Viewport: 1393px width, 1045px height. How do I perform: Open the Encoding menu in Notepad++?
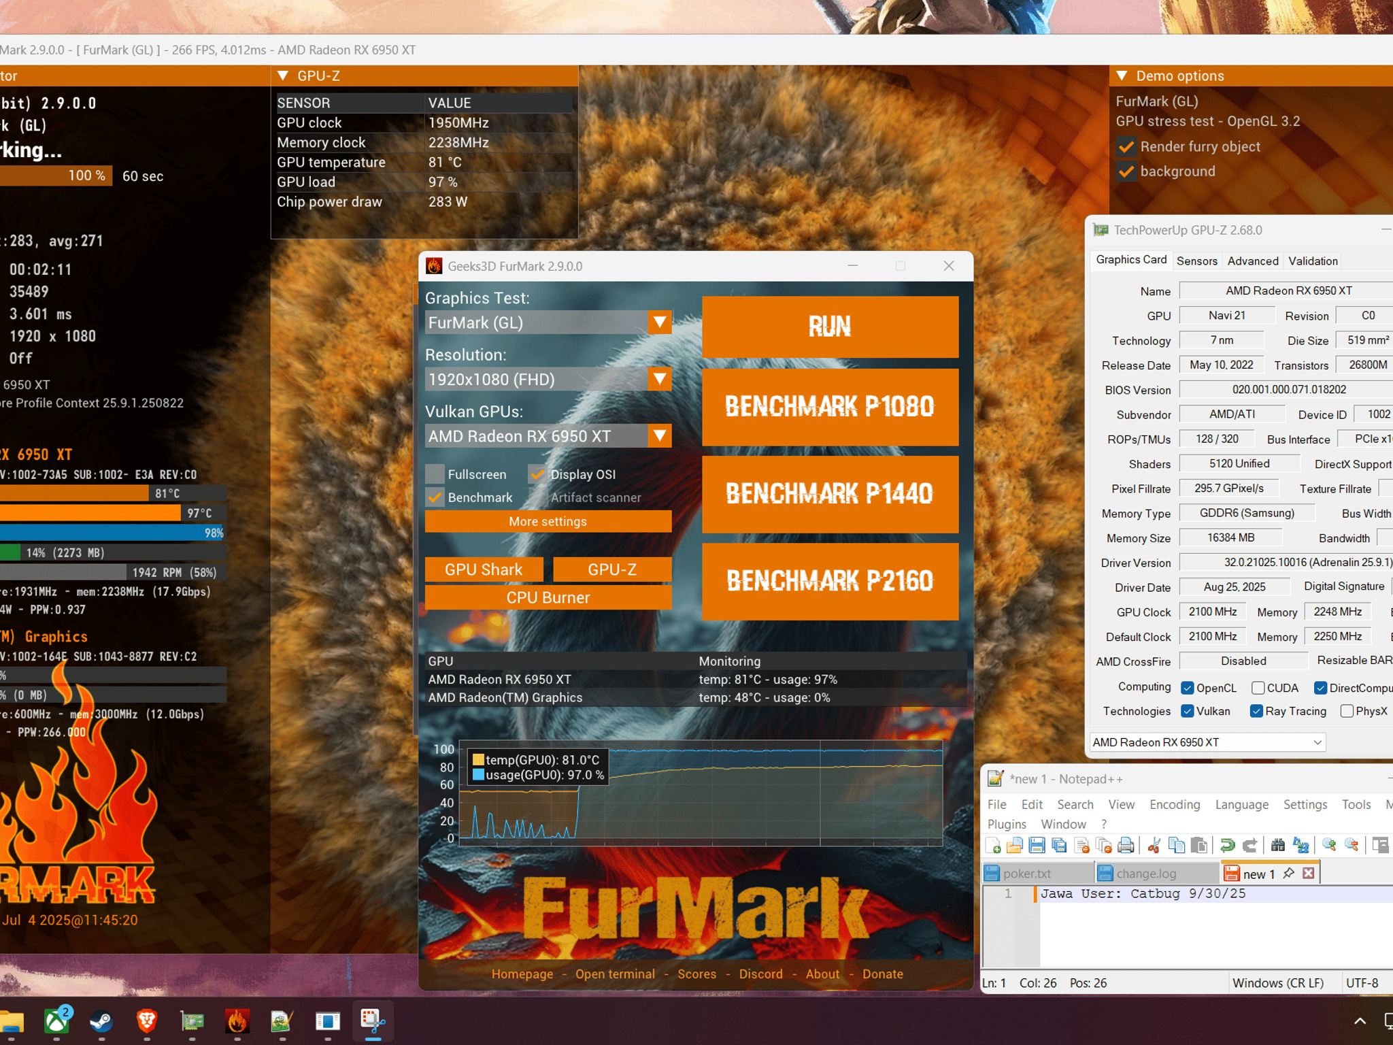[1175, 805]
